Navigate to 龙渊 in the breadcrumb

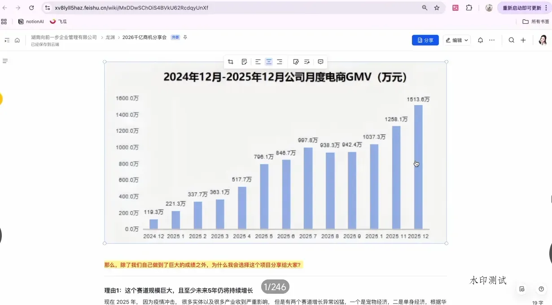(x=110, y=37)
